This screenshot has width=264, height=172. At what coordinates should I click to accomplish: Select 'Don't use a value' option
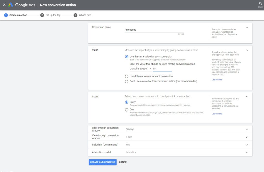coord(127,82)
